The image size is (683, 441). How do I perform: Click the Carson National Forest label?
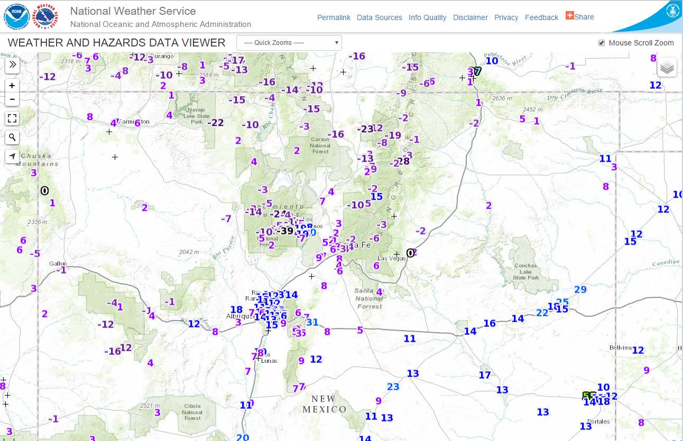point(320,146)
